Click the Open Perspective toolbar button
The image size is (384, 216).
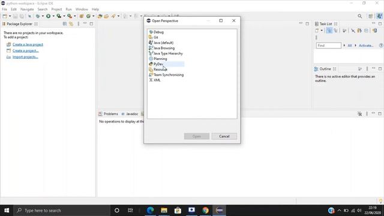coord(371,16)
